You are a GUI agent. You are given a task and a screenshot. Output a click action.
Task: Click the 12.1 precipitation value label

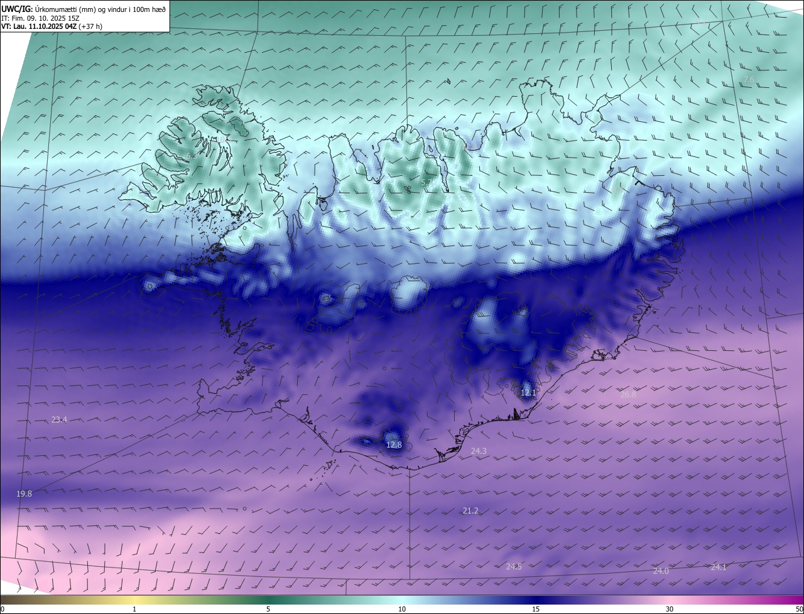(x=528, y=393)
